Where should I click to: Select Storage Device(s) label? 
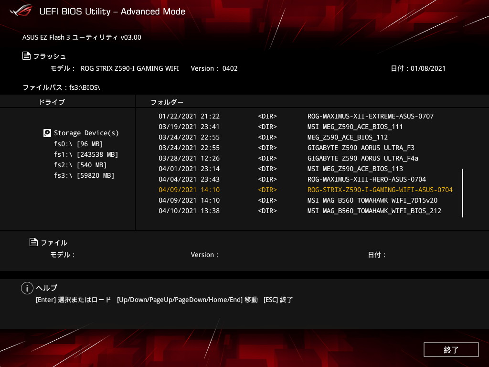86,133
